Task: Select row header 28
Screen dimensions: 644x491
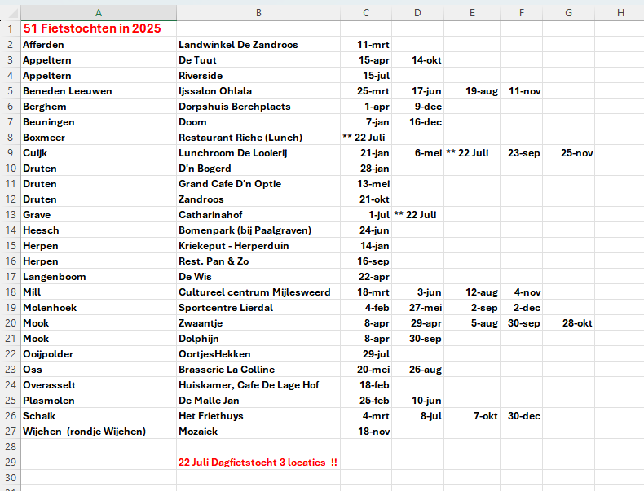Action: click(11, 446)
